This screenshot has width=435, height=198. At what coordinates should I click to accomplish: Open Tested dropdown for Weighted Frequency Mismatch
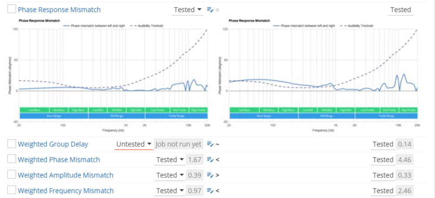tap(170, 191)
